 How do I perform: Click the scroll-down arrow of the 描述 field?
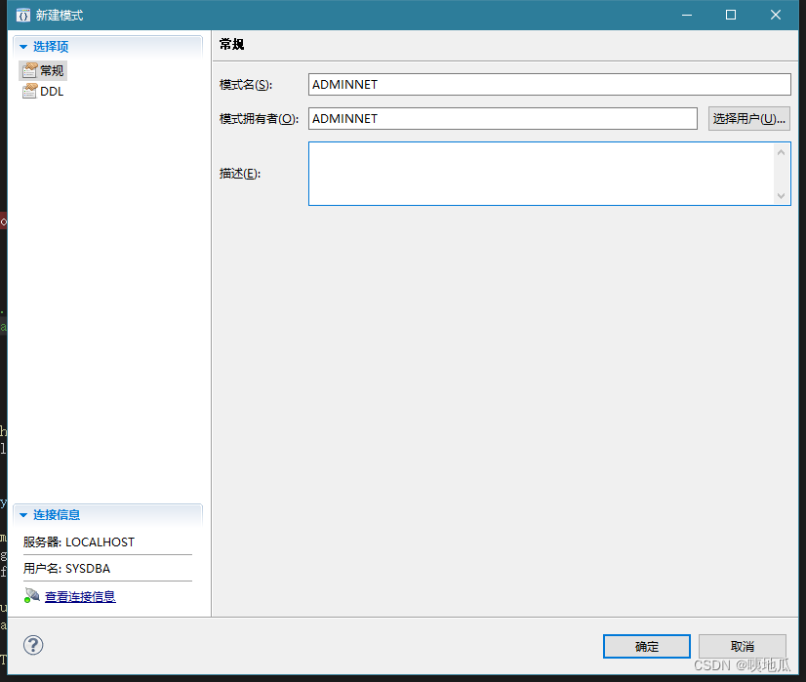pyautogui.click(x=783, y=197)
